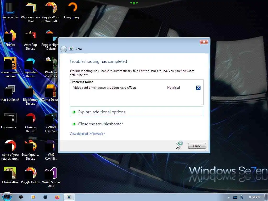Click the volume icon in system tray
This screenshot has width=268, height=201.
(242, 197)
